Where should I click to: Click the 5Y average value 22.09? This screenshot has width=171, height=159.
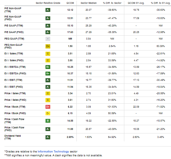point(136,107)
